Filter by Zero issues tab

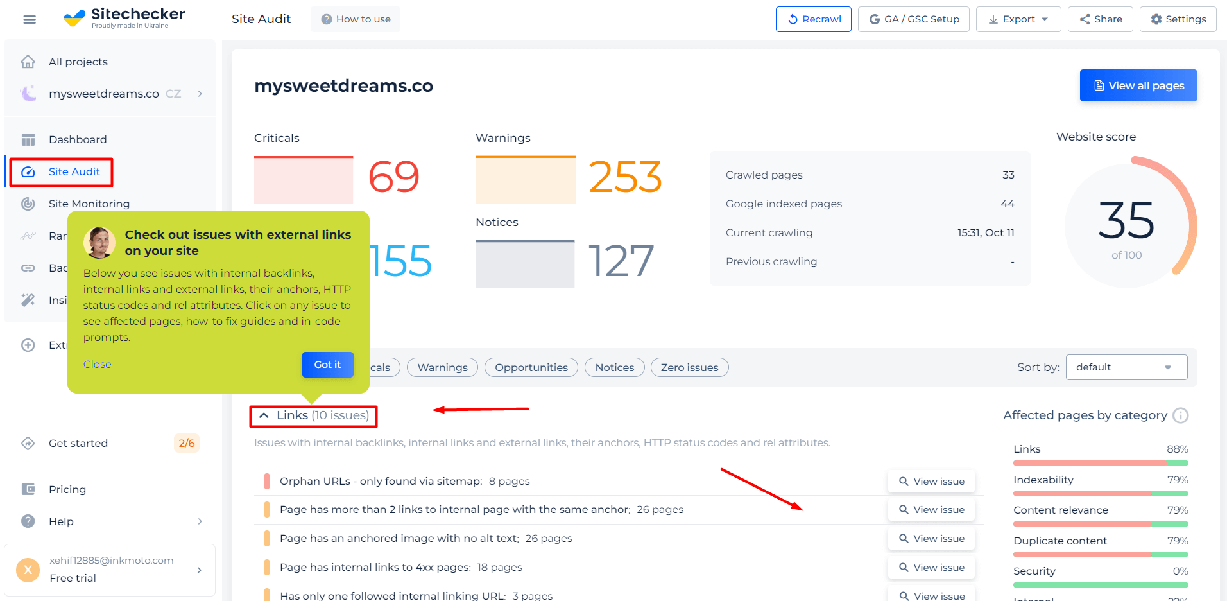click(x=690, y=367)
